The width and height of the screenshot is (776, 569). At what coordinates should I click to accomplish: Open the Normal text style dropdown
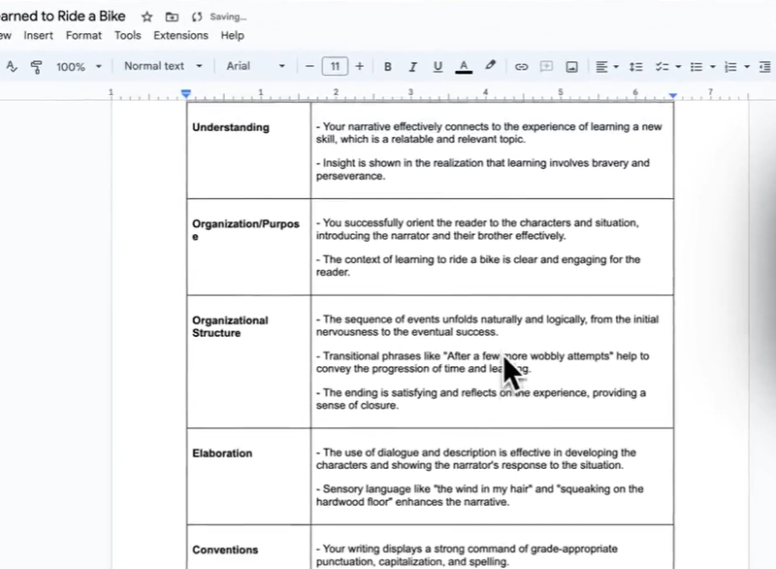[x=163, y=66]
